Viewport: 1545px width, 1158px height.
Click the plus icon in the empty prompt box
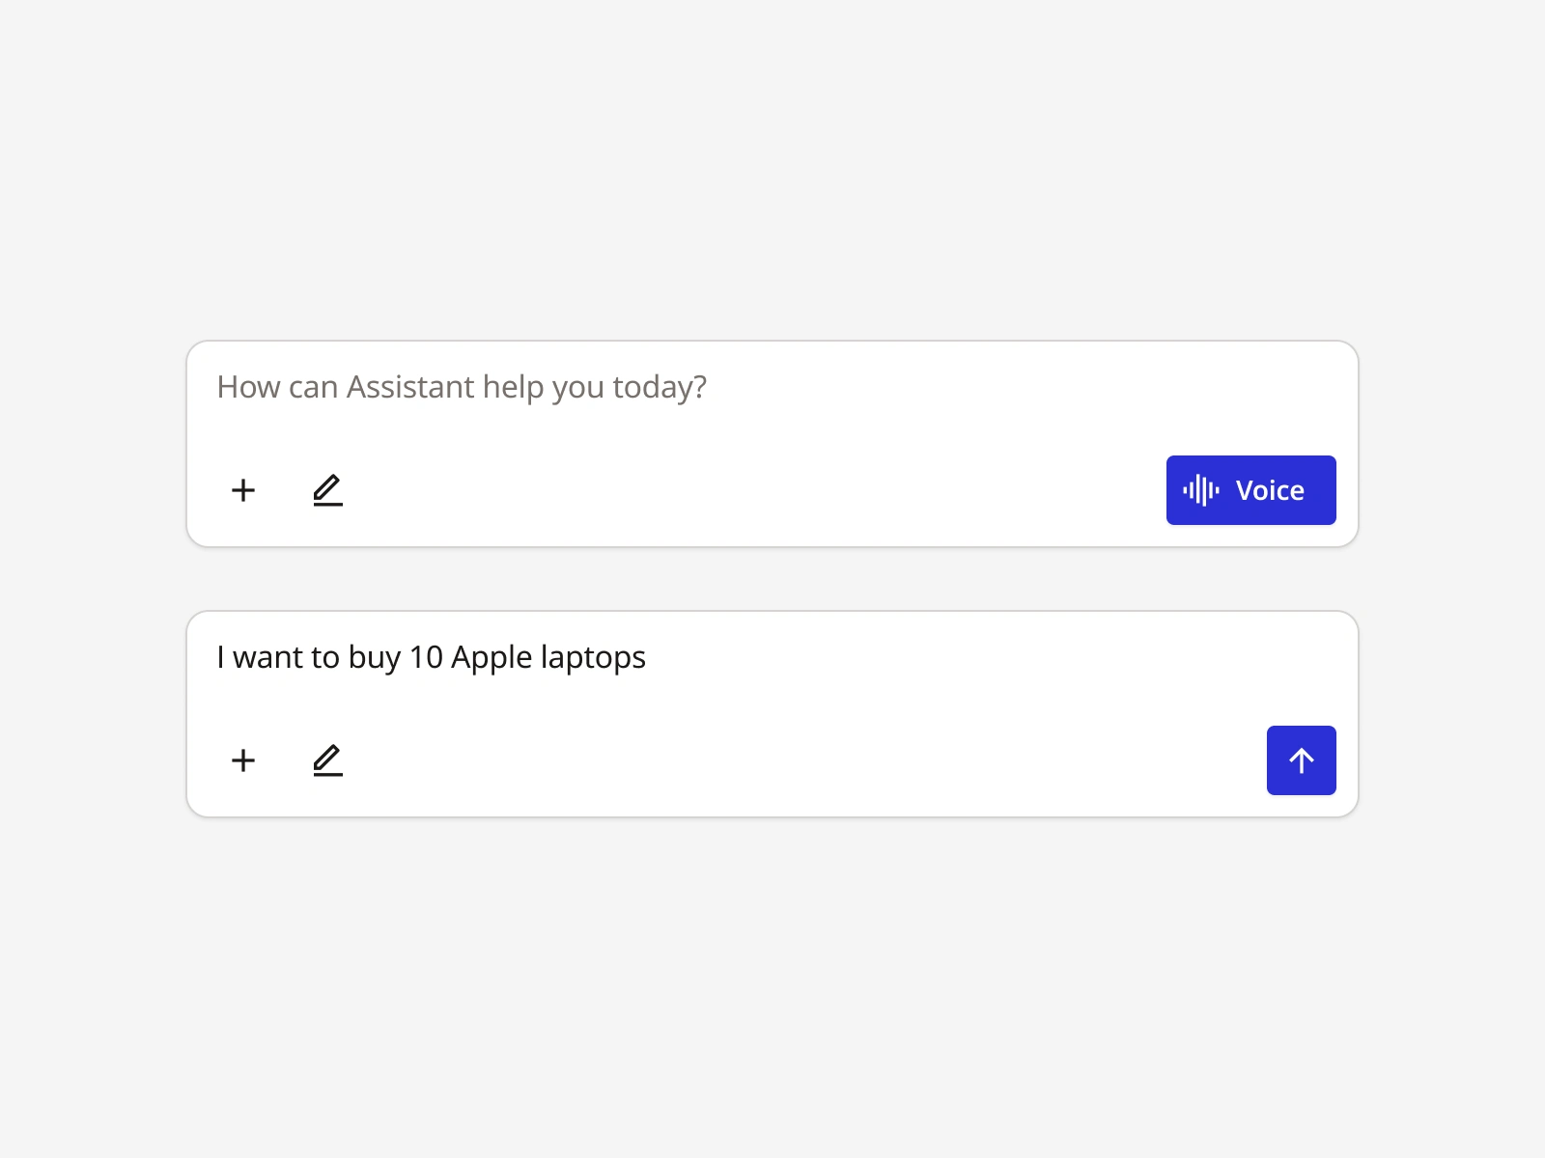[x=243, y=490]
